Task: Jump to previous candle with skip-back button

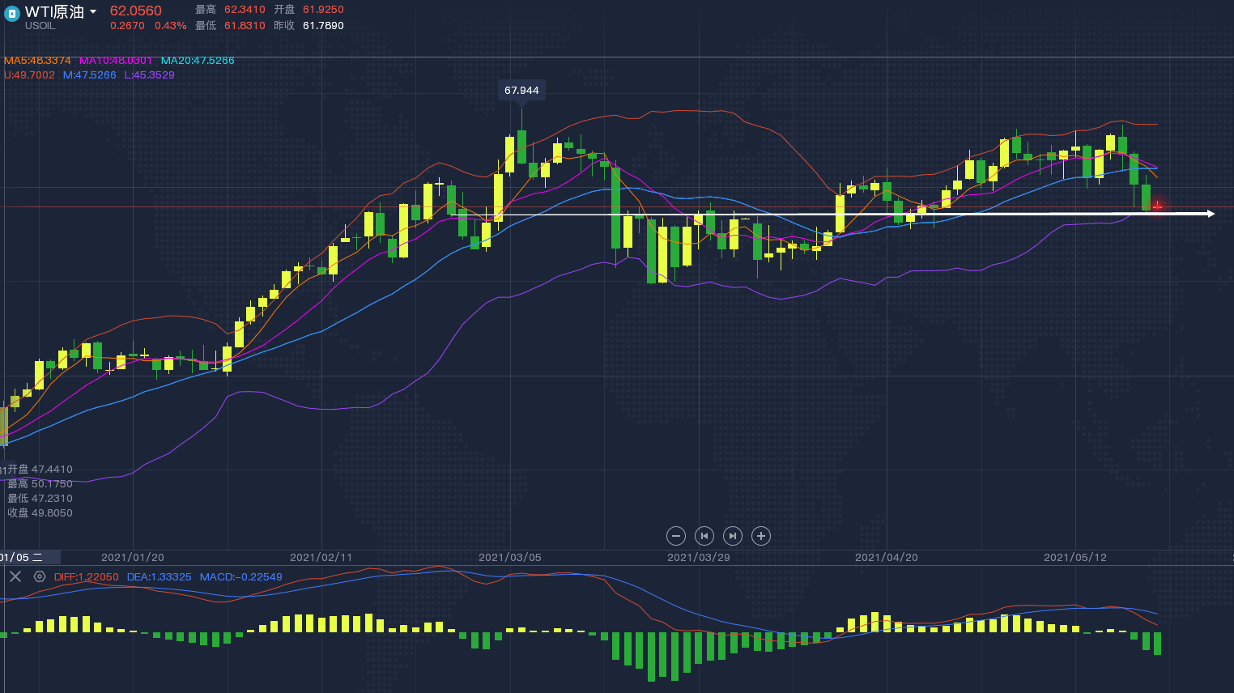Action: pos(704,536)
